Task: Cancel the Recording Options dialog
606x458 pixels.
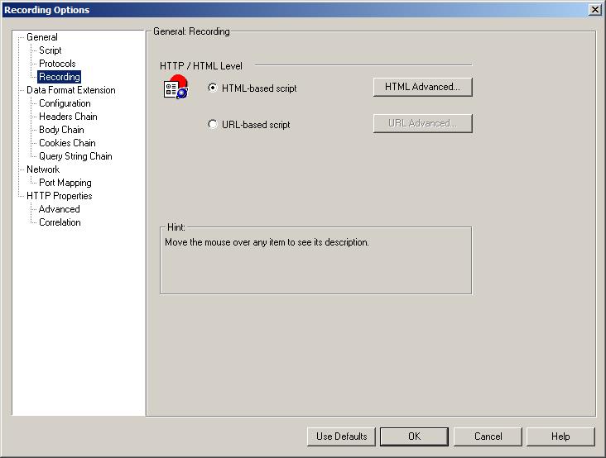Action: (488, 437)
